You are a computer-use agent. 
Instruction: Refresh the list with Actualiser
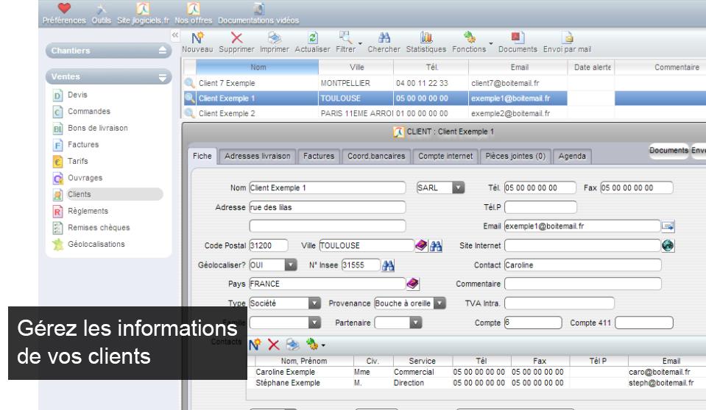312,43
